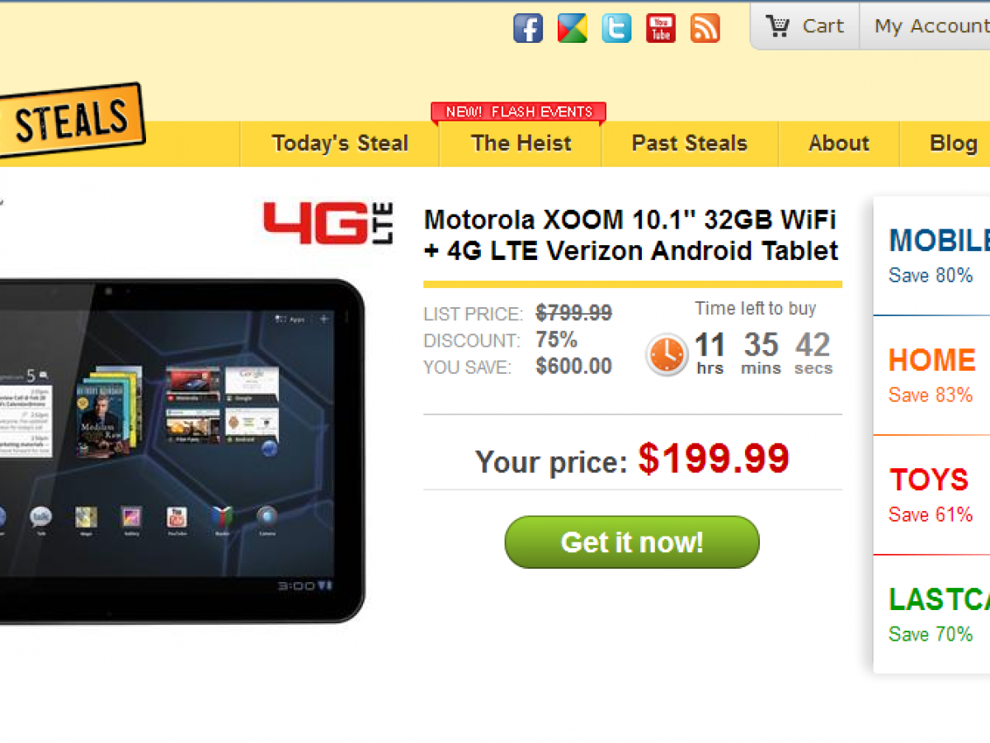
Task: Click the Steals site logo
Action: 72,120
